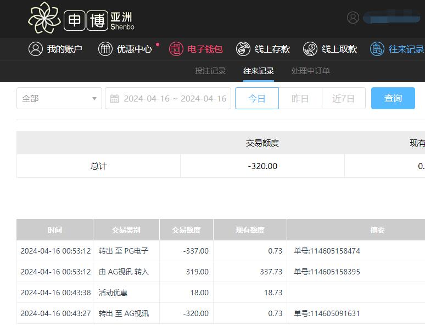Click the 时间 column header
The image size is (425, 326).
point(55,230)
